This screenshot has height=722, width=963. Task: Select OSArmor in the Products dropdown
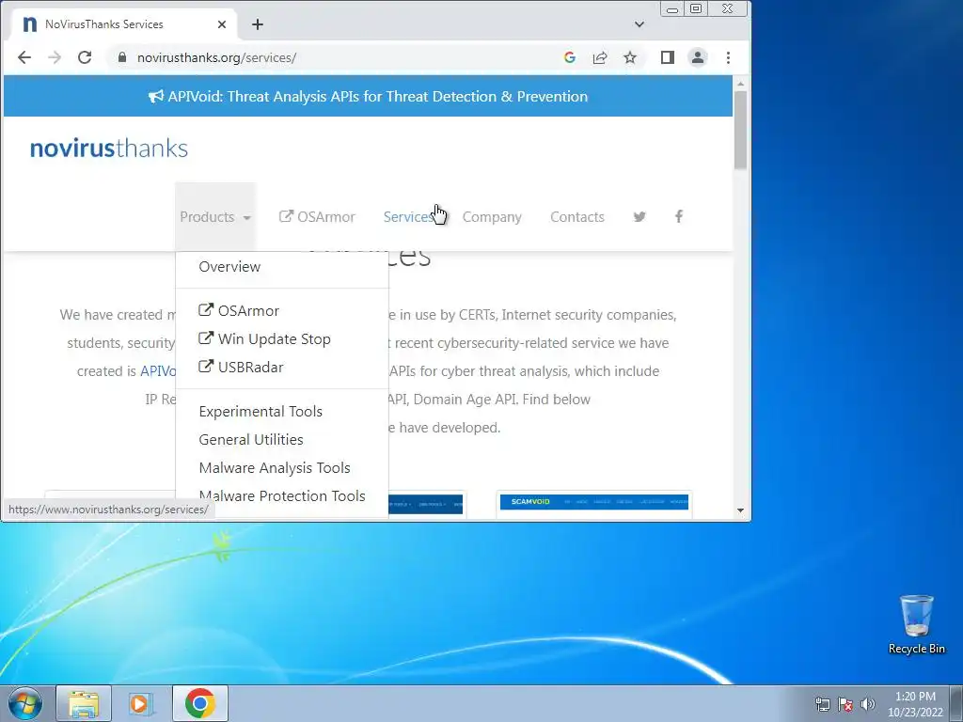click(x=239, y=310)
